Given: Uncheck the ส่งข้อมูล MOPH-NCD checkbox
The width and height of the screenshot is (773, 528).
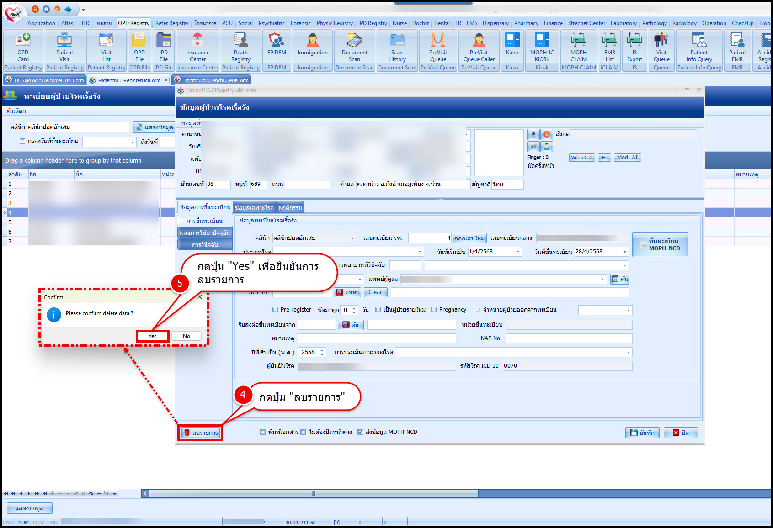Looking at the screenshot, I should click(360, 432).
